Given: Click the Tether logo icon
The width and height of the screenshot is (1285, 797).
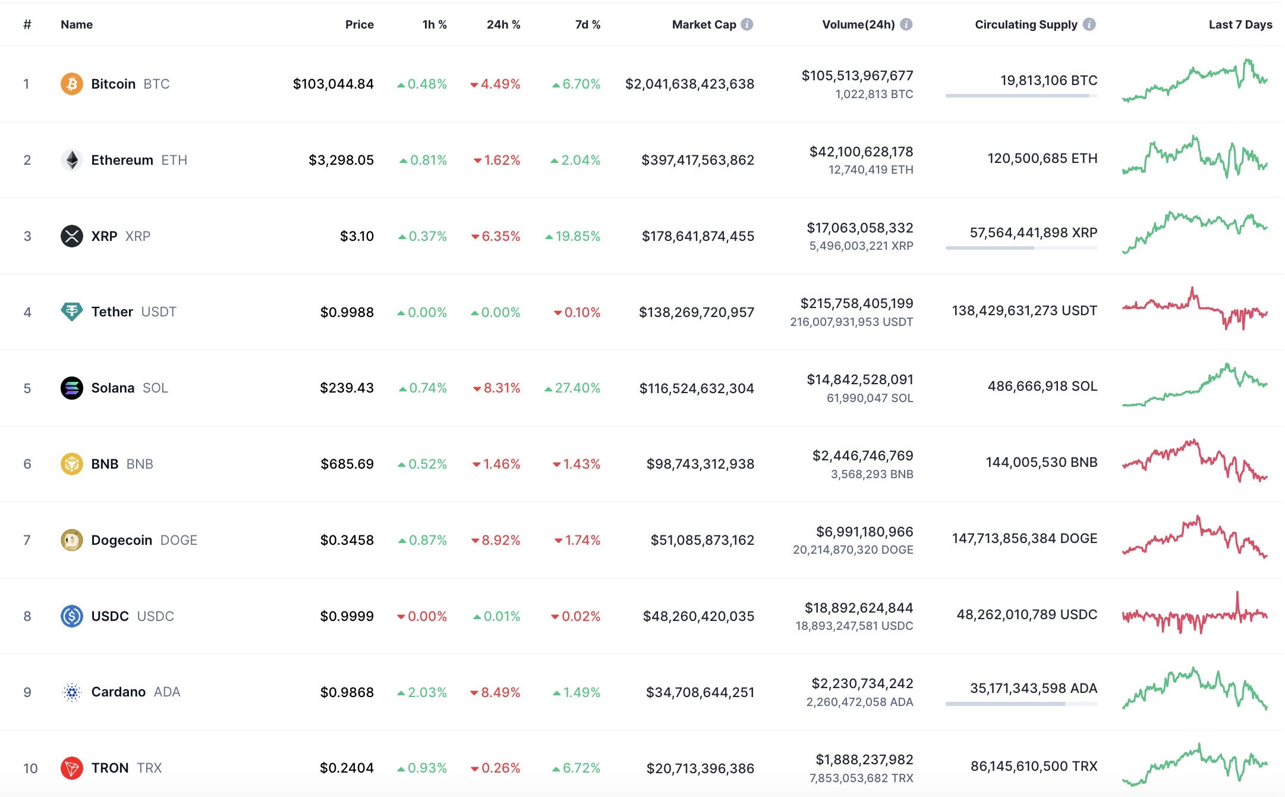Looking at the screenshot, I should [x=72, y=311].
